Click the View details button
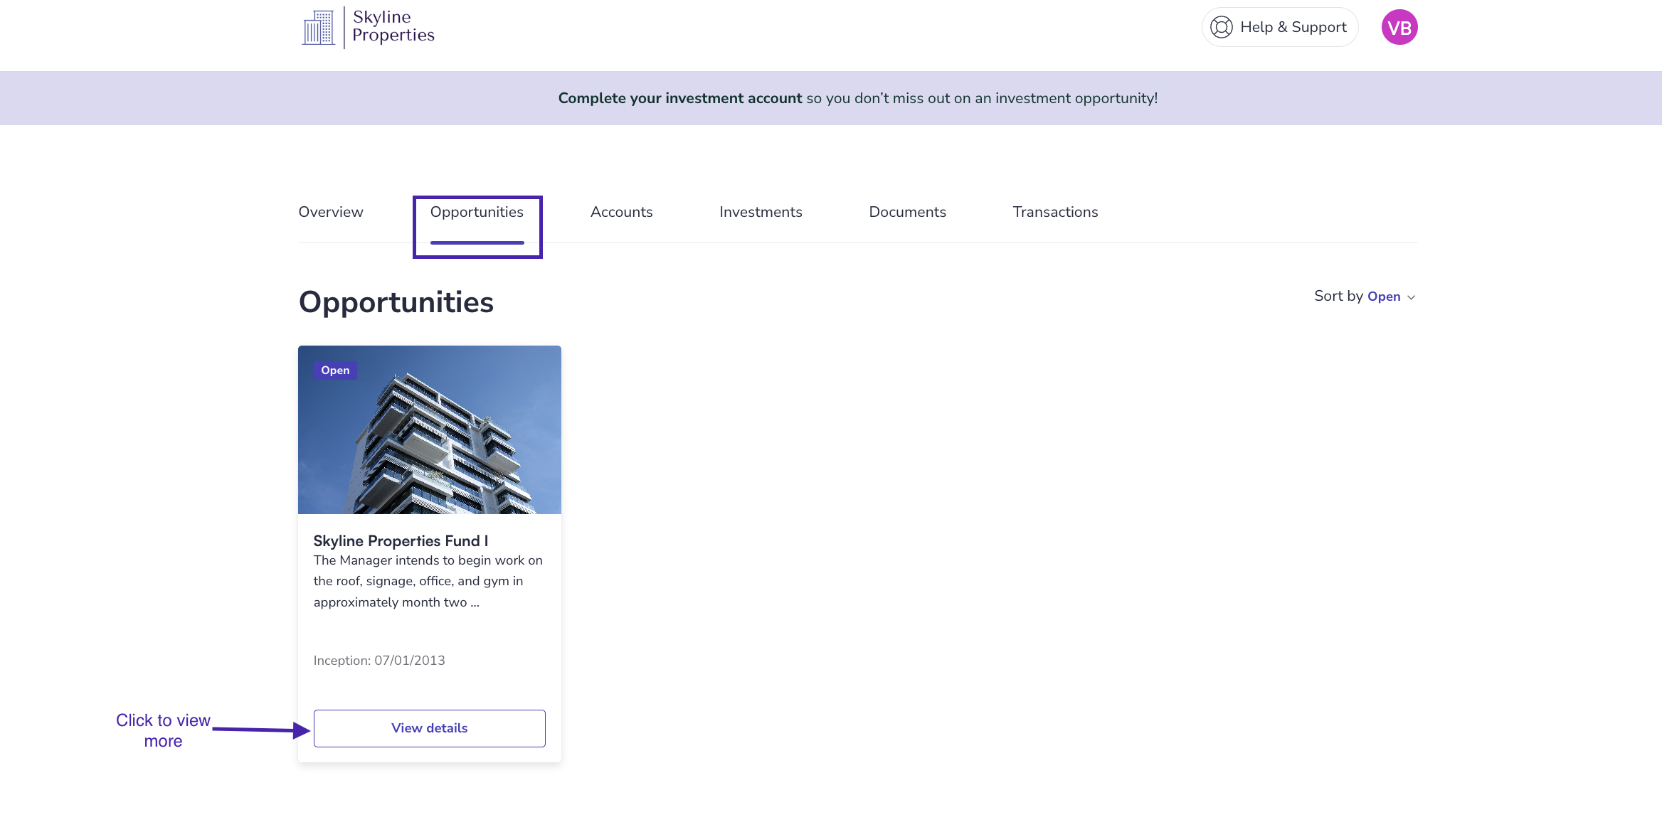 430,728
